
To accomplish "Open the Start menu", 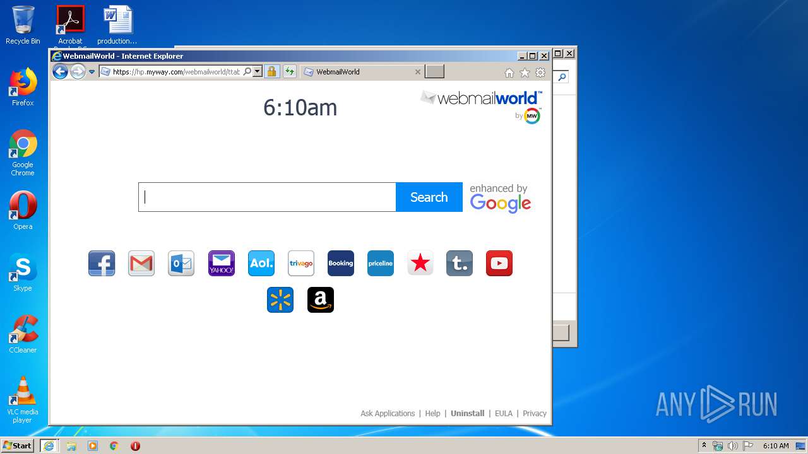I will (17, 446).
